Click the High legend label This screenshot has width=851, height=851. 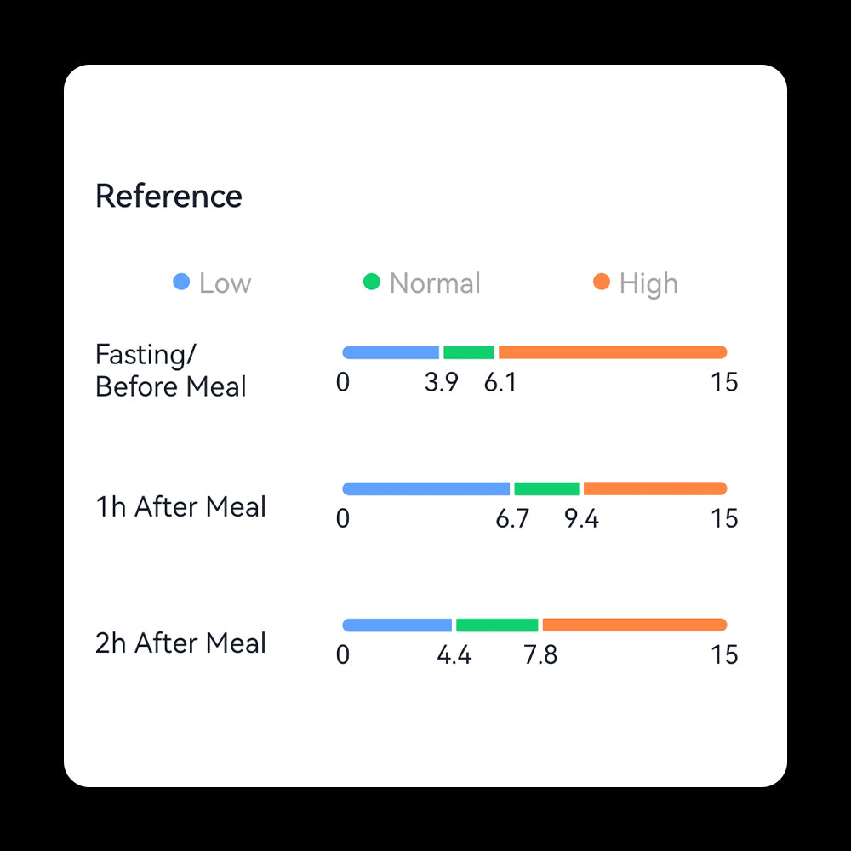tap(648, 283)
